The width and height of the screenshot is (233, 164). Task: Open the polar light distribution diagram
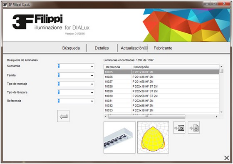[153, 137]
